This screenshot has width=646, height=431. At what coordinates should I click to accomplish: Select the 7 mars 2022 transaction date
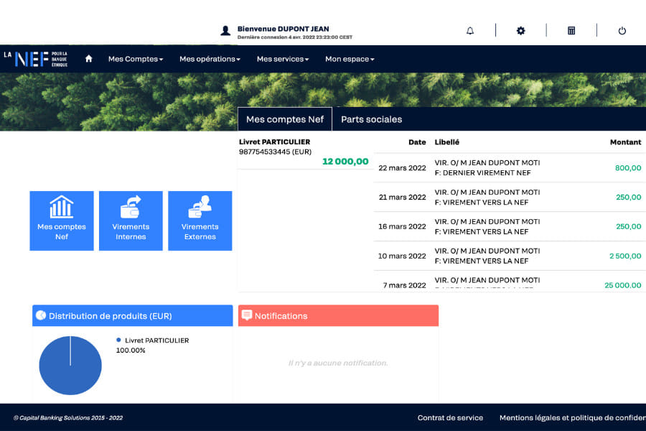[405, 285]
